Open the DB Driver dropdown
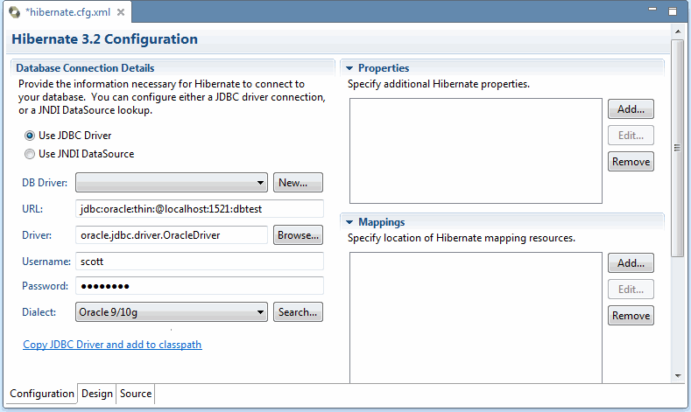Image resolution: width=691 pixels, height=412 pixels. (x=172, y=183)
